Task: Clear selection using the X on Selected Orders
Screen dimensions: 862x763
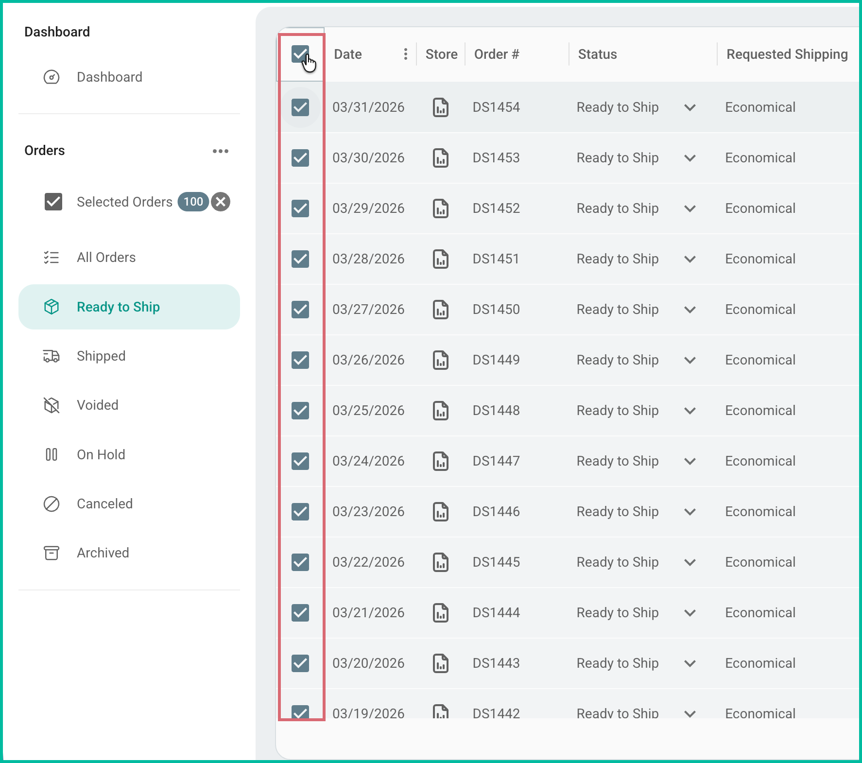Action: [220, 202]
